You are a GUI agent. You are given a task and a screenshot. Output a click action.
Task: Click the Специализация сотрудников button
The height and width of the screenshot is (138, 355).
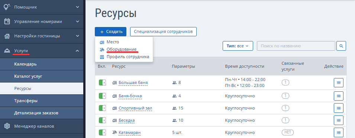point(163,31)
